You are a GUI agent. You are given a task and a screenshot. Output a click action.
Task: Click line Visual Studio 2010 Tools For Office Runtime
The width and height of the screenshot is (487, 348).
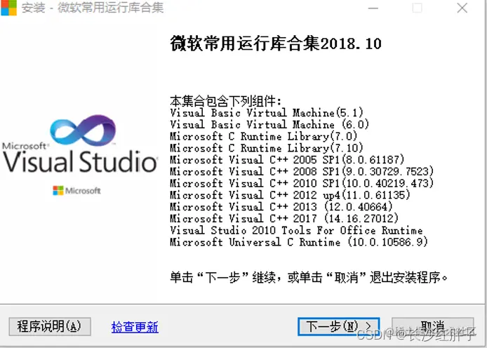coord(296,230)
